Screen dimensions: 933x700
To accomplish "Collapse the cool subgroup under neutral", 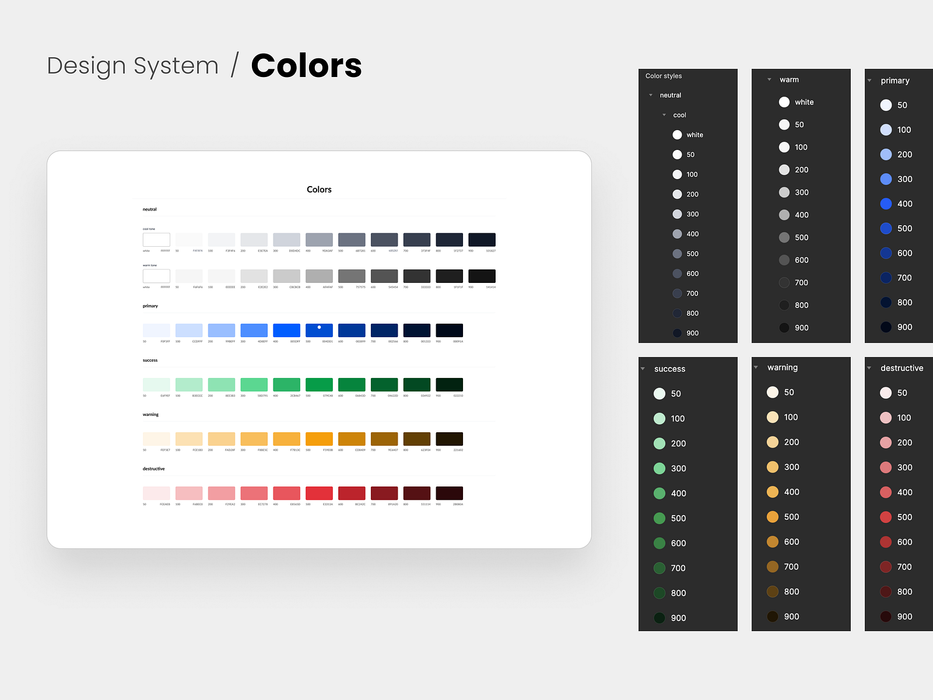I will pos(664,115).
